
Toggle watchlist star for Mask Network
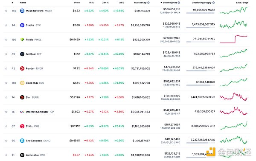coord(6,11)
